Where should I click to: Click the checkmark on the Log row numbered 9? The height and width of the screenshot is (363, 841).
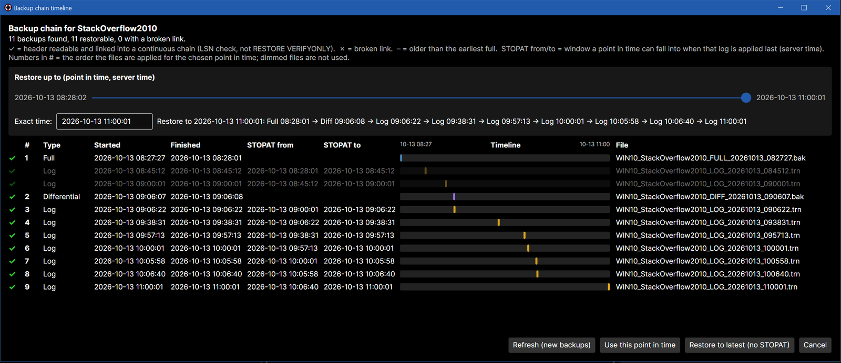(x=12, y=287)
